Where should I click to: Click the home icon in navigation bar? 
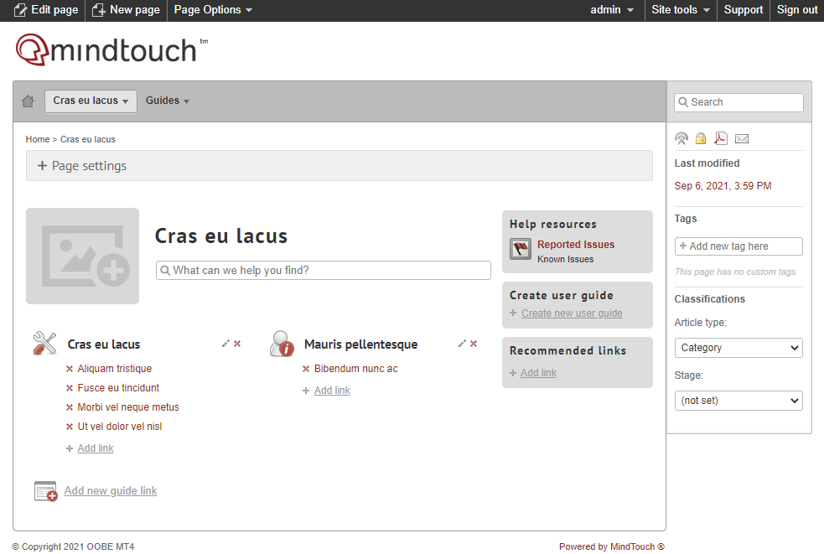point(28,101)
